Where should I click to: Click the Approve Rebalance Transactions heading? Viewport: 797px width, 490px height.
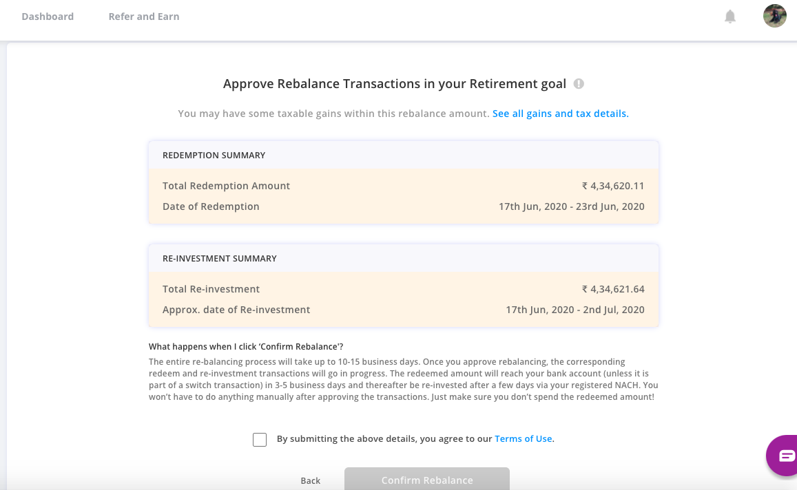tap(395, 84)
